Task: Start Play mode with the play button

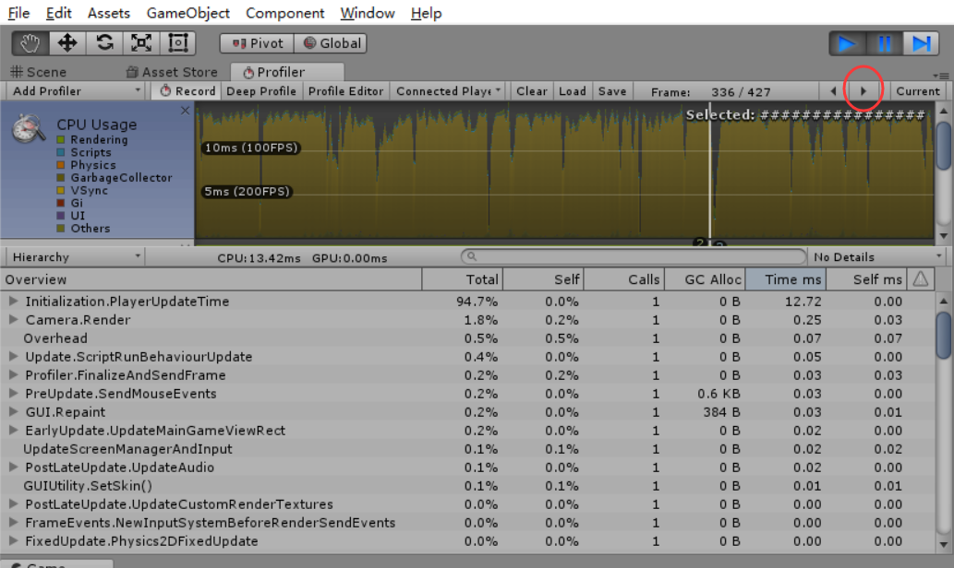Action: pos(848,43)
